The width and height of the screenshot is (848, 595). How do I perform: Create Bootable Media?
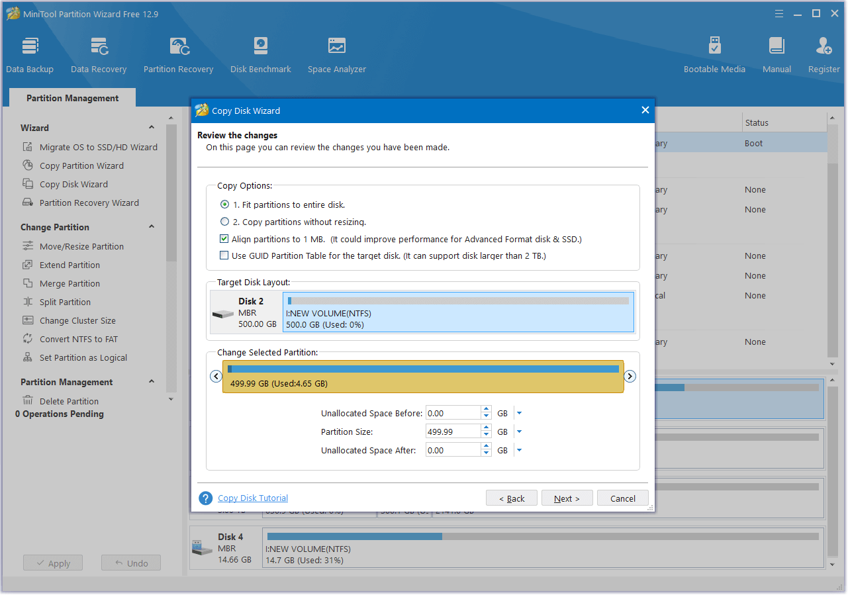[714, 55]
